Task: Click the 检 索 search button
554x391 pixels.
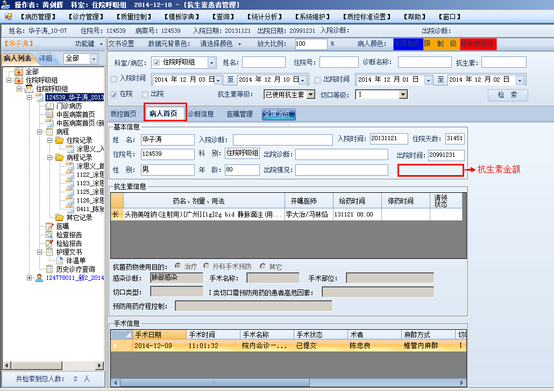Action: coord(507,95)
